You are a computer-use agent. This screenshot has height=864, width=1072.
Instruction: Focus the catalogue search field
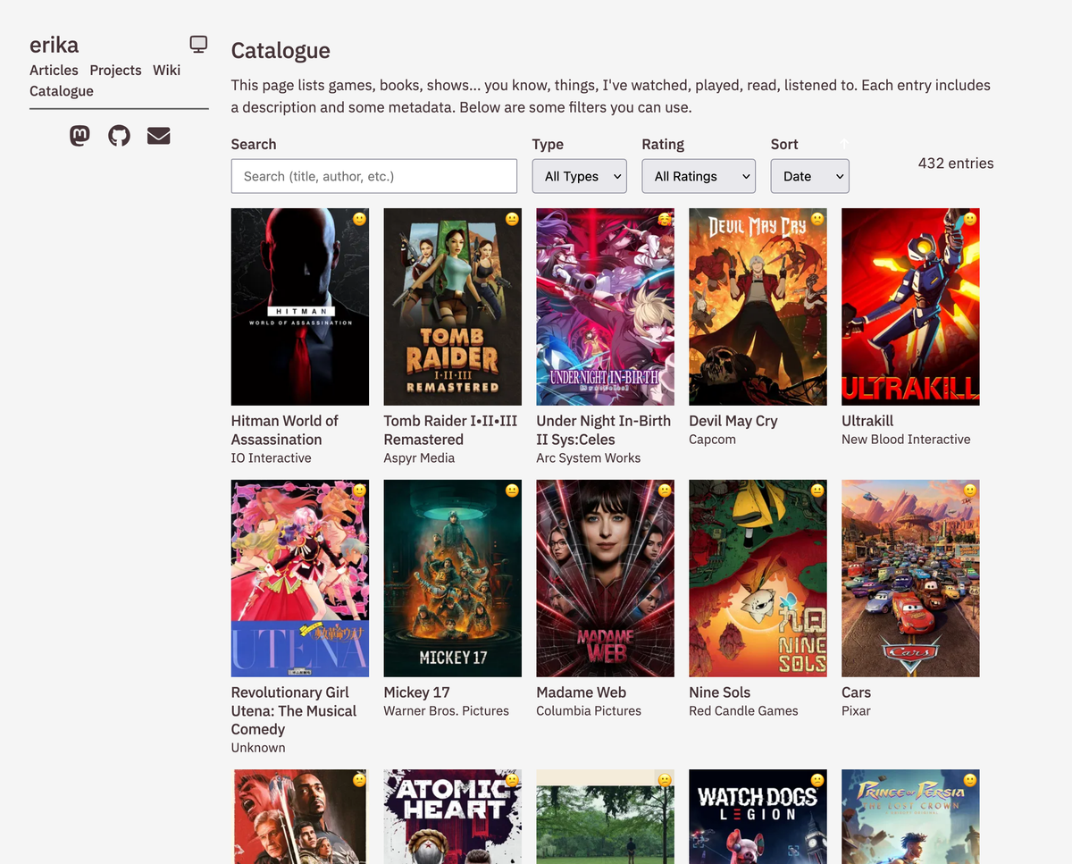(x=373, y=176)
